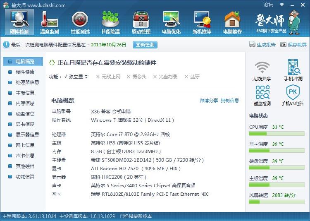Click the 蓝牙 feature indicator
Image resolution: width=310 pixels, height=221 pixels.
click(192, 77)
